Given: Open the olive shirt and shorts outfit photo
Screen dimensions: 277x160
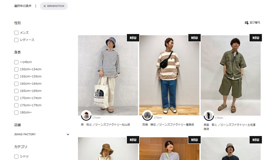Looking at the screenshot, I should [x=230, y=75].
